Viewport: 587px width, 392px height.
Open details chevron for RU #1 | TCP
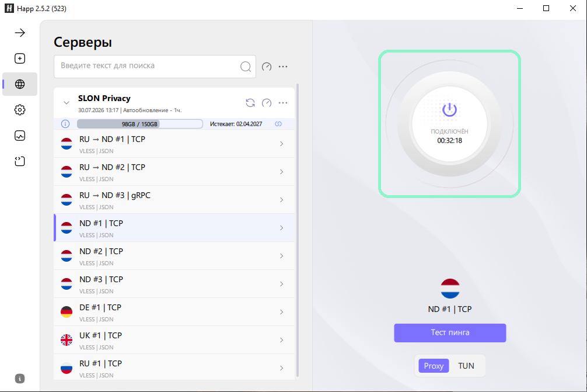(281, 368)
